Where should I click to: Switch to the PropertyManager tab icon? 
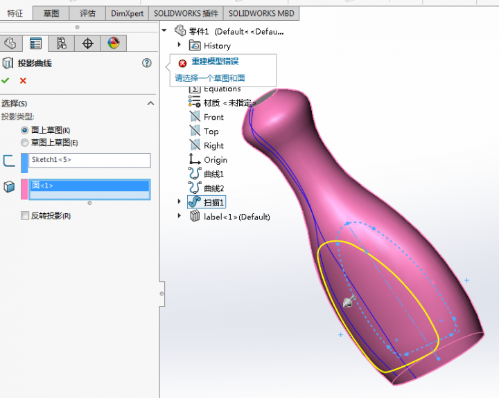[x=35, y=44]
